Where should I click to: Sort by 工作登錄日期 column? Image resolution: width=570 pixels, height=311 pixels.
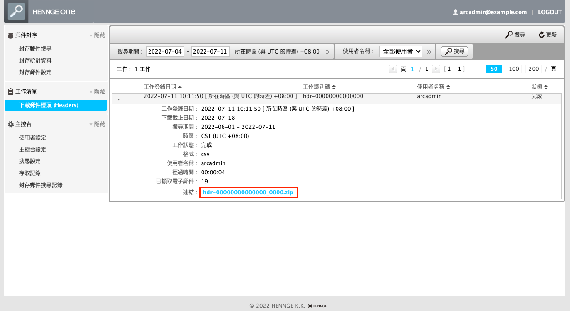click(163, 87)
